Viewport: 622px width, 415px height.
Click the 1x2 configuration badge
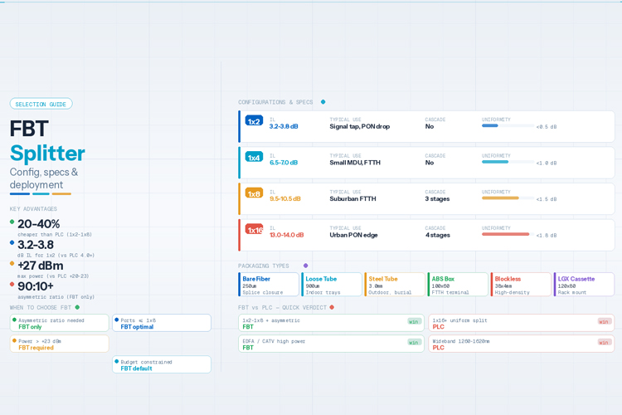click(254, 120)
